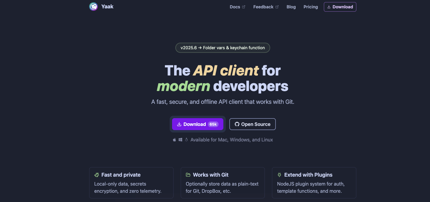
Task: Click the 'API client' headline text
Action: coord(226,71)
